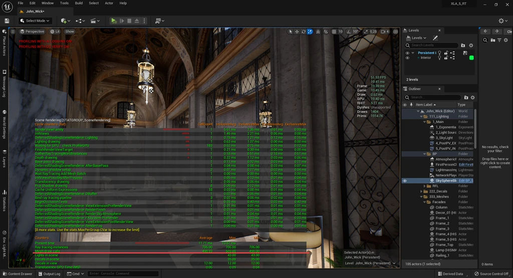513x278 pixels.
Task: Open the scale snap value 0.25
Action: coord(373,32)
